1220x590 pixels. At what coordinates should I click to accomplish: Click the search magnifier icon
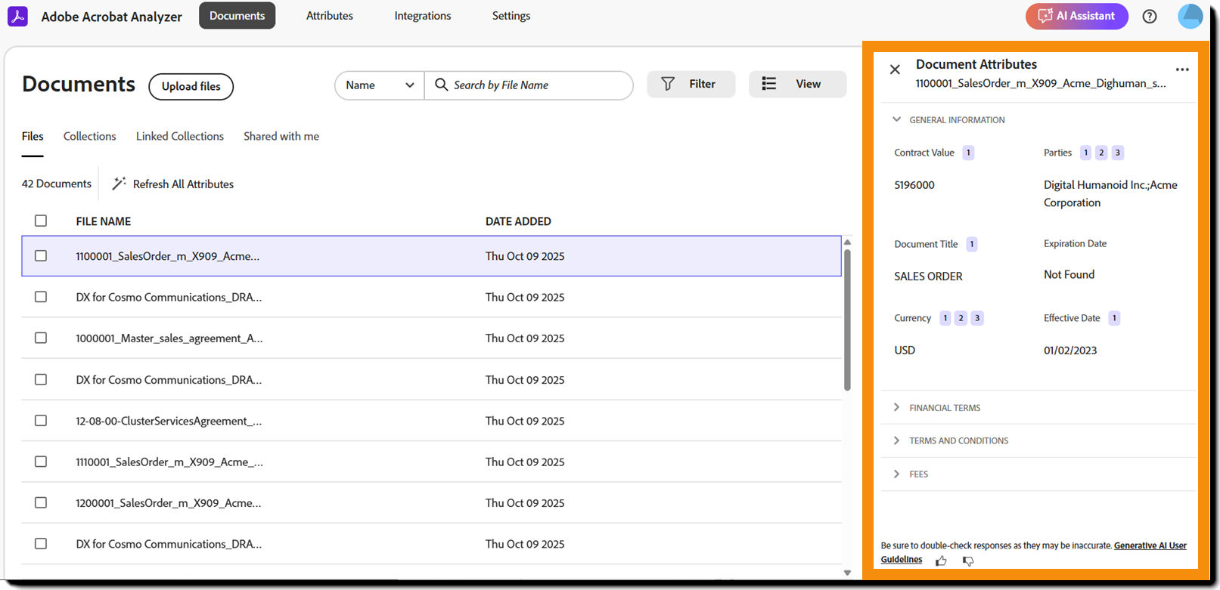[x=442, y=85]
